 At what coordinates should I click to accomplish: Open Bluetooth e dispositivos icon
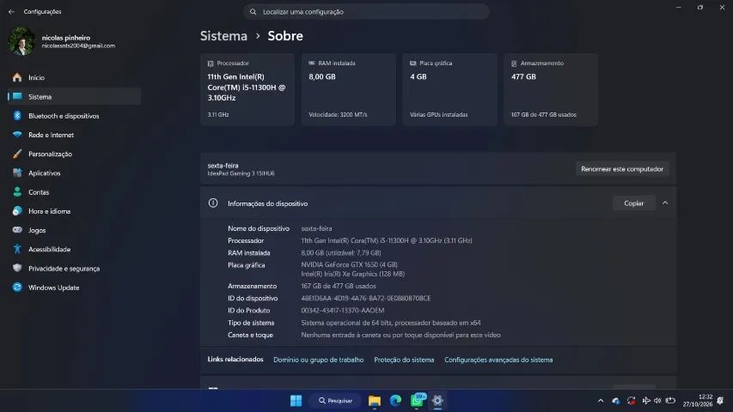coord(17,116)
